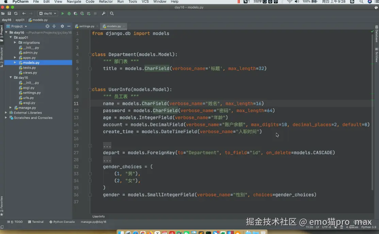
Task: Click the Save All toolbar icon
Action: point(9,14)
